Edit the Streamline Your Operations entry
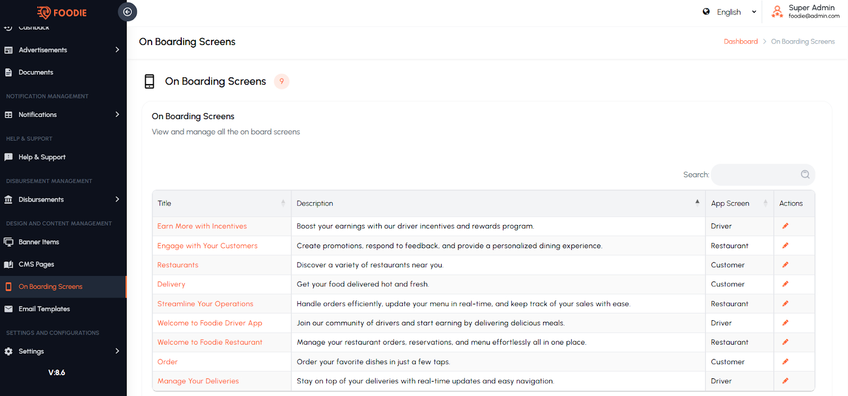848x396 pixels. [785, 303]
